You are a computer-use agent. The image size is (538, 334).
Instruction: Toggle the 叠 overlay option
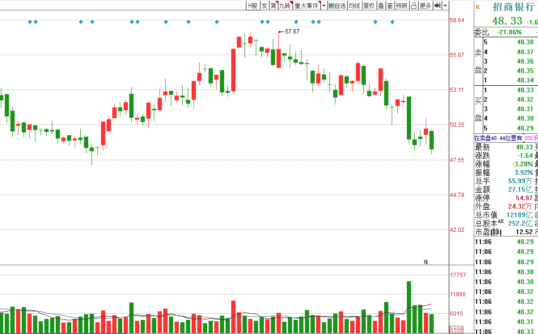pyautogui.click(x=381, y=6)
